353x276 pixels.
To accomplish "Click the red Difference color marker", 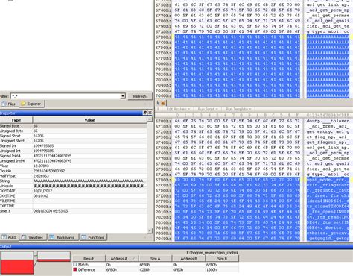I will tap(75, 269).
